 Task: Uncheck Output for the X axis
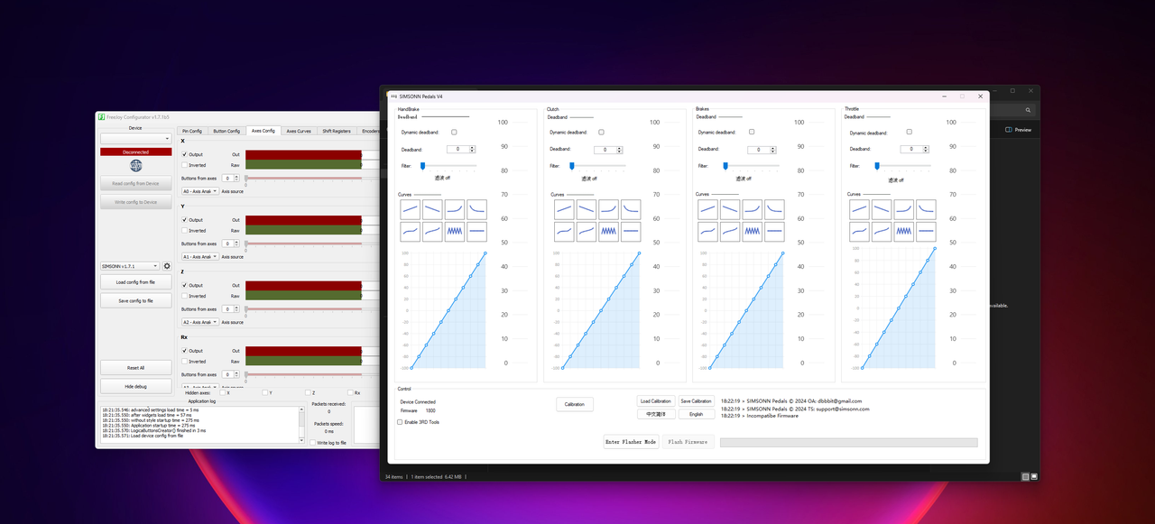tap(185, 154)
